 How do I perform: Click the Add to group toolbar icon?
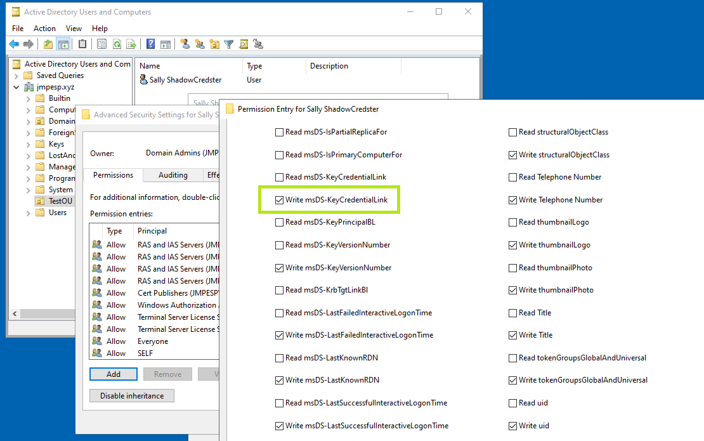[258, 44]
